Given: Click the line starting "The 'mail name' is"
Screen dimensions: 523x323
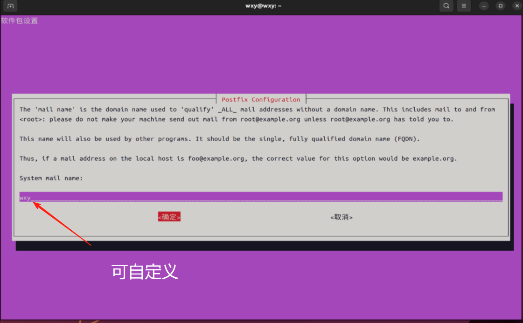Looking at the screenshot, I should coord(257,110).
